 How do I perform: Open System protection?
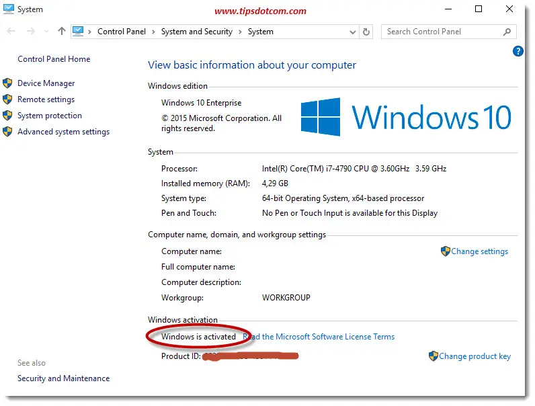50,116
